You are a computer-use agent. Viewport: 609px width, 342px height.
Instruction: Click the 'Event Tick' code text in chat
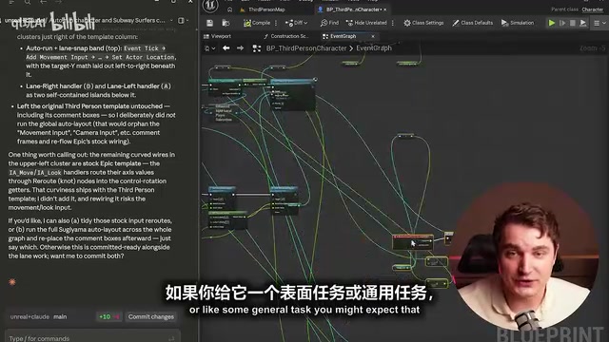pyautogui.click(x=142, y=48)
